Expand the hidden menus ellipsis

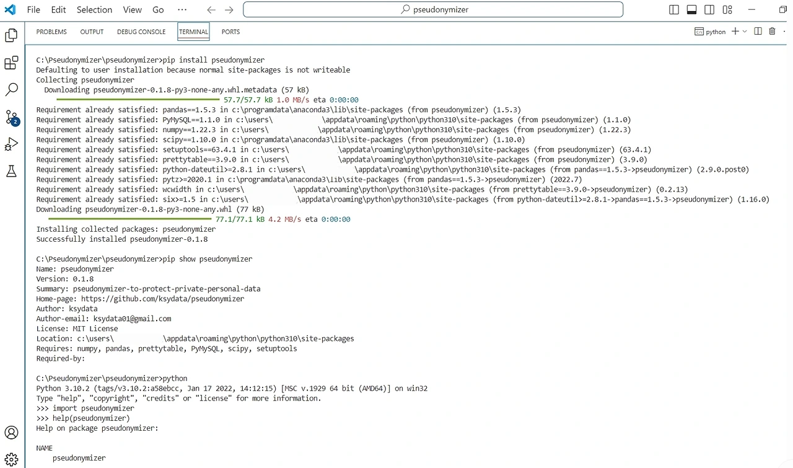coord(182,10)
